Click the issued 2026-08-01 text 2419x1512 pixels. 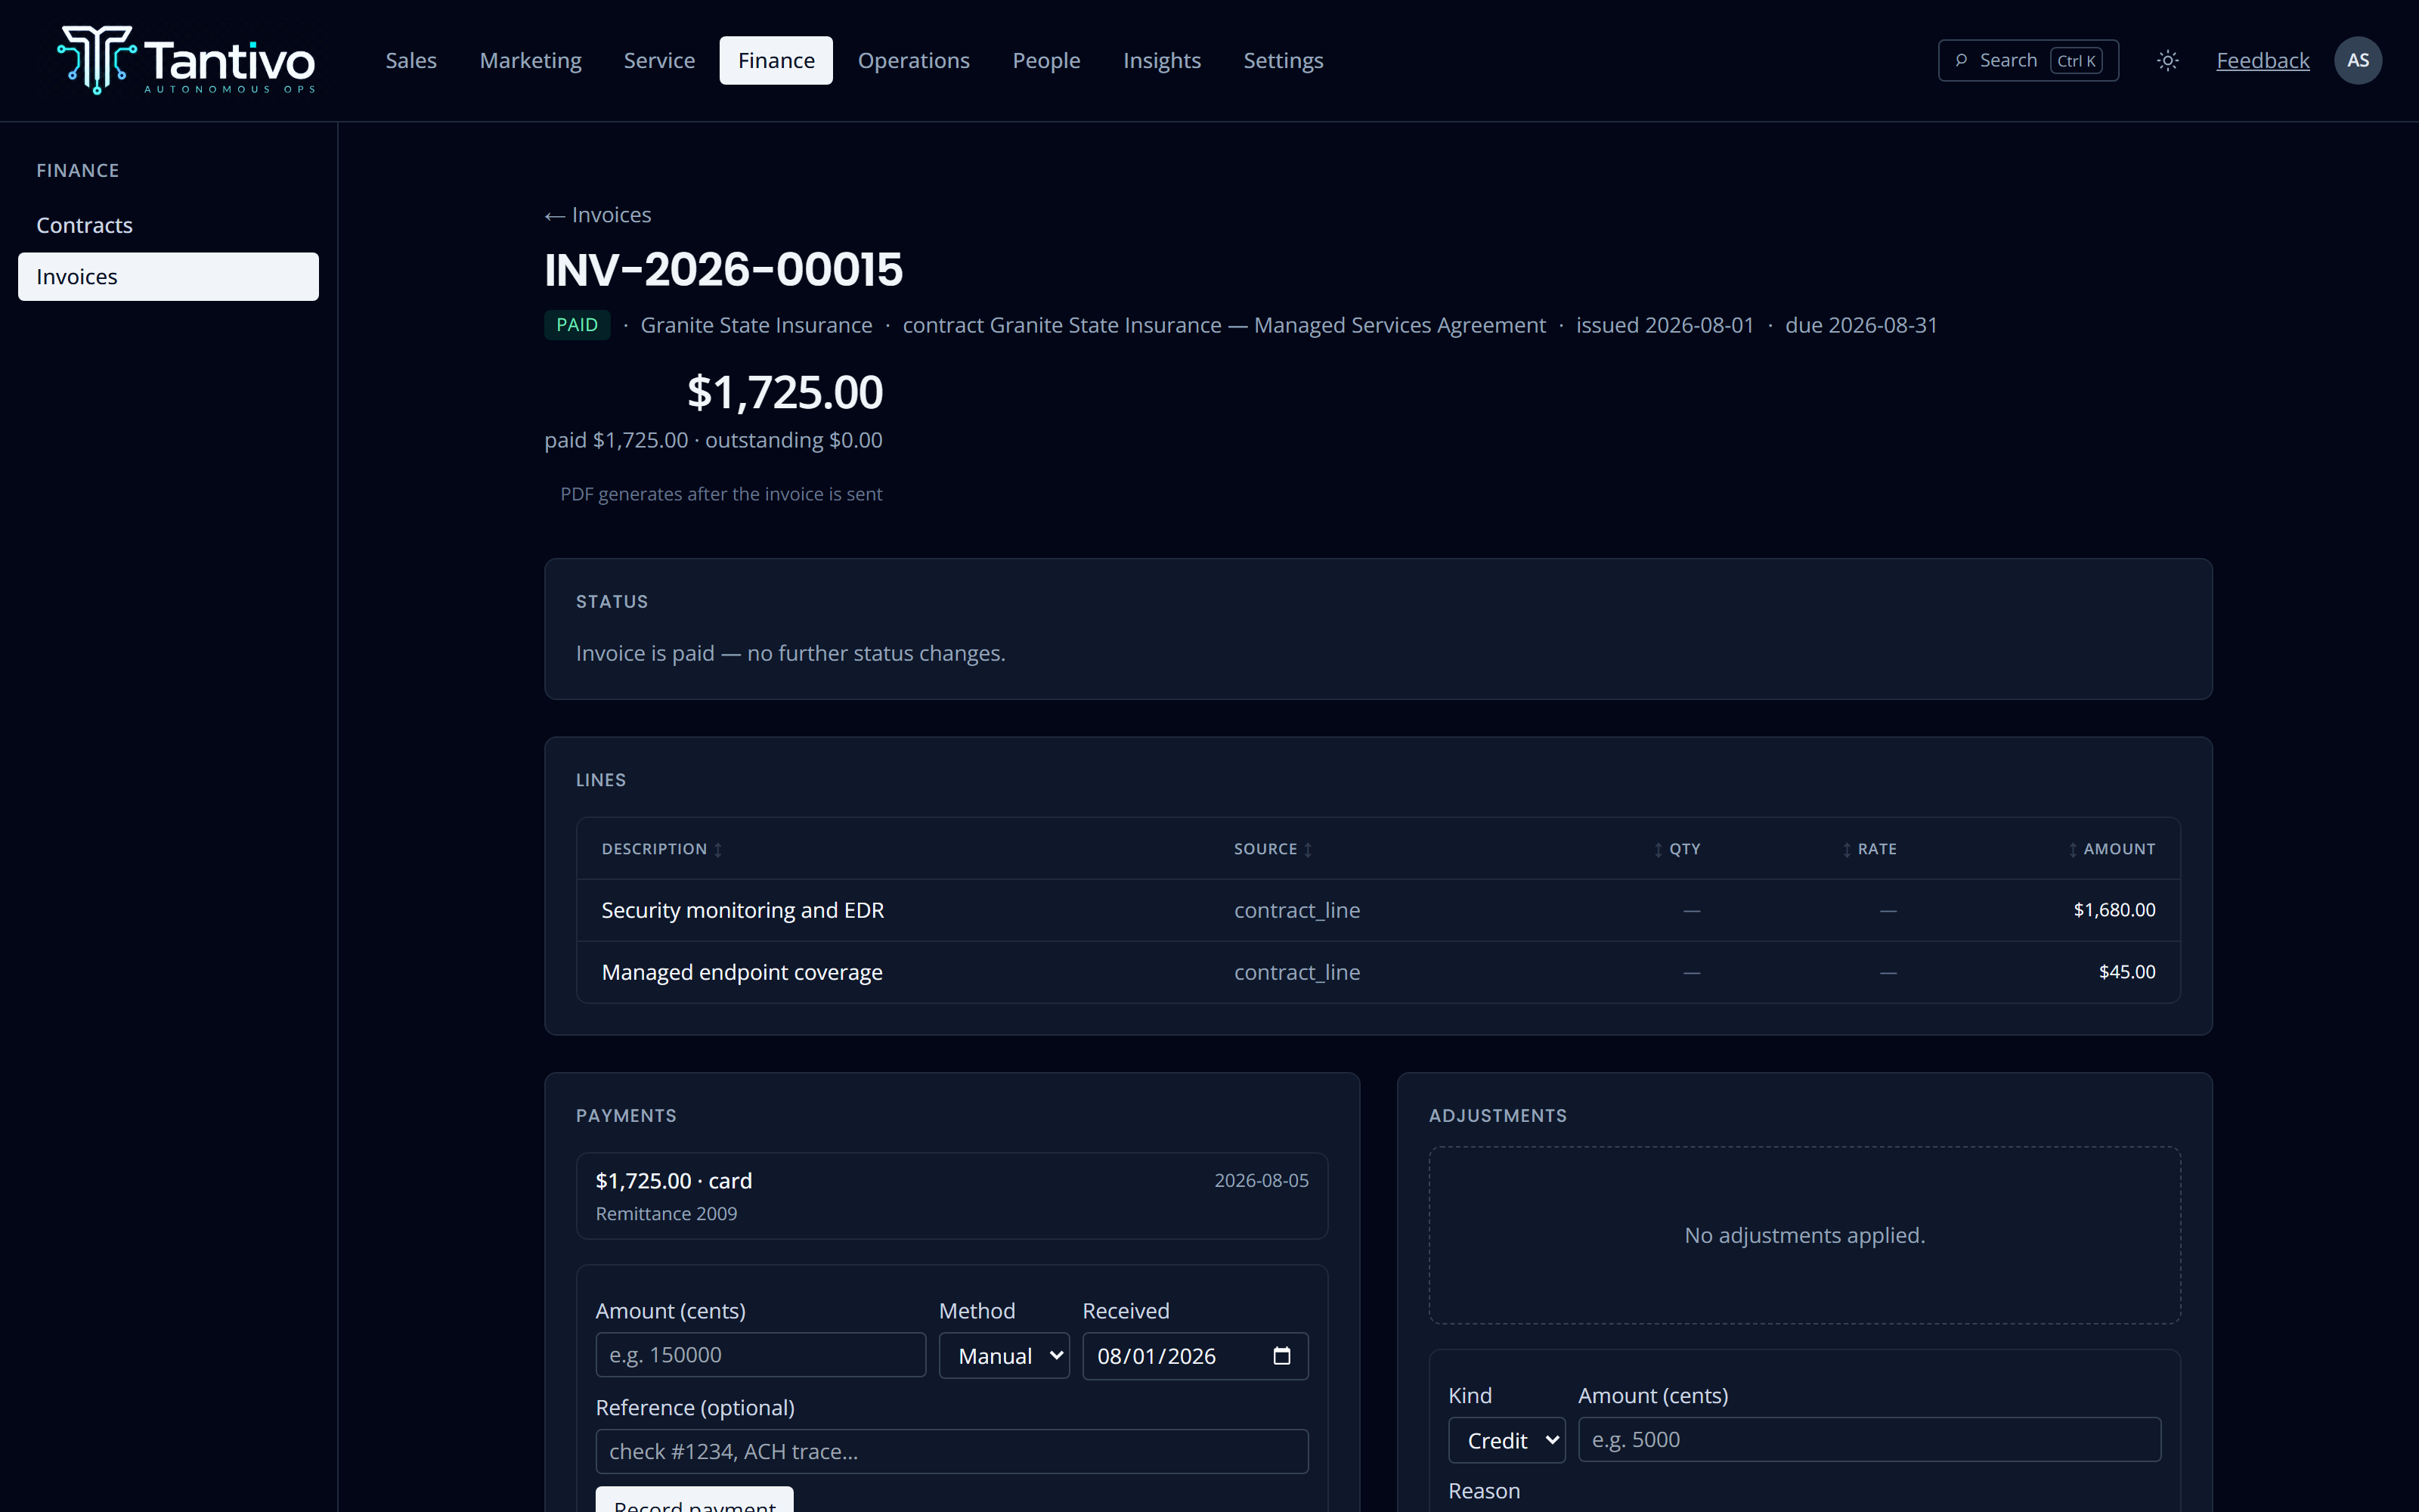point(1665,325)
